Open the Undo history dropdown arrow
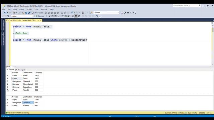 click(x=75, y=13)
